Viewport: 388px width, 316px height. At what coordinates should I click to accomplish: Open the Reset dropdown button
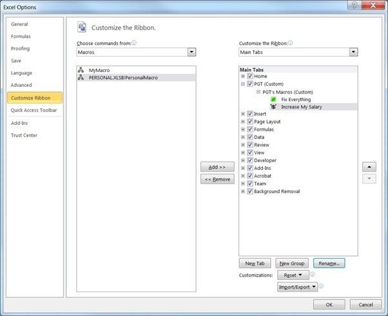click(293, 275)
